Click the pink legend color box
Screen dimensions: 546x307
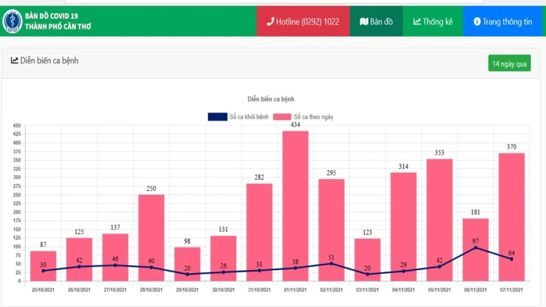coord(282,117)
